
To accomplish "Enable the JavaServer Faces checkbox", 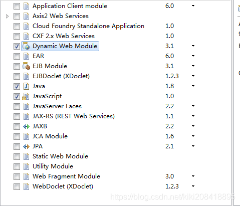I will click(x=17, y=106).
